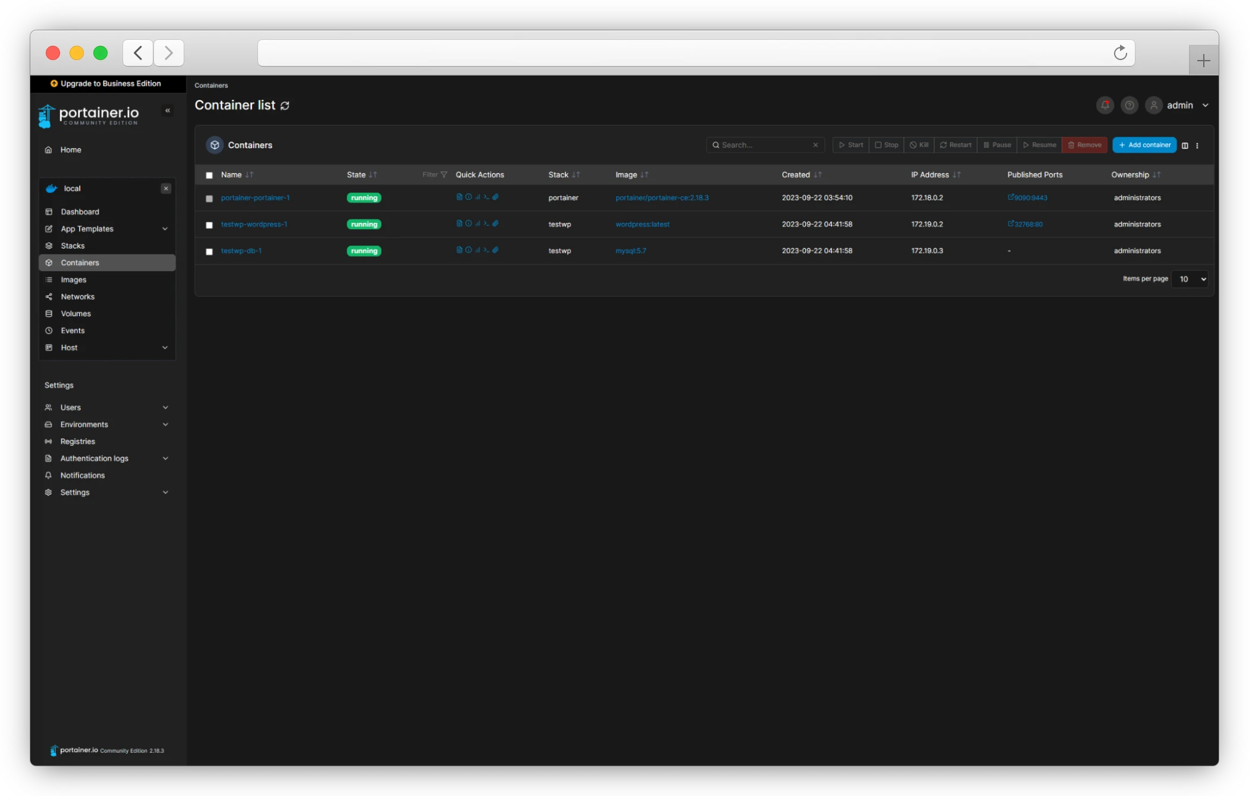Open exec console icon for testwp-wordpress-1
Screen dimensions: 1249x796
click(486, 224)
